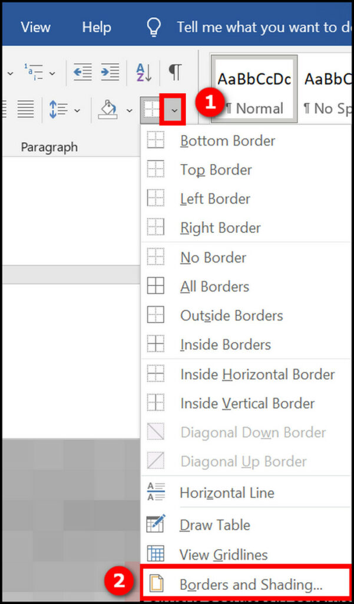Expand the Shading color dropdown arrow
354x604 pixels.
pos(129,110)
